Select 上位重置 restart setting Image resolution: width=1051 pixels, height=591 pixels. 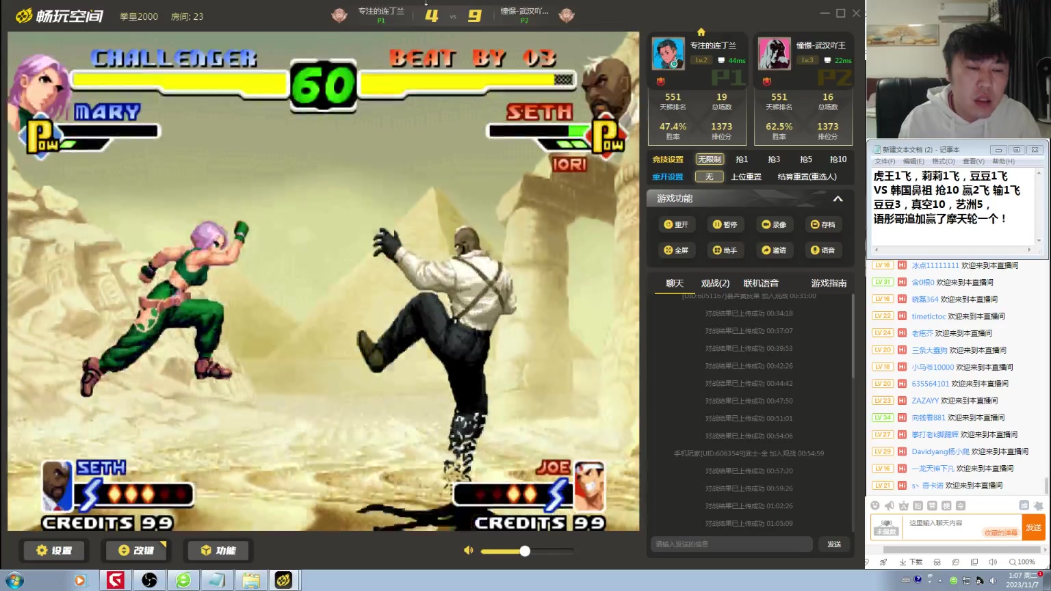point(746,176)
